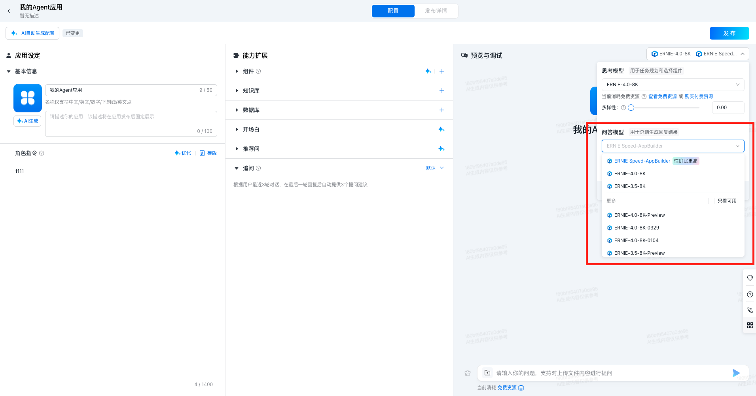Go back using the back arrow
Viewport: 756px width, 396px height.
9,11
